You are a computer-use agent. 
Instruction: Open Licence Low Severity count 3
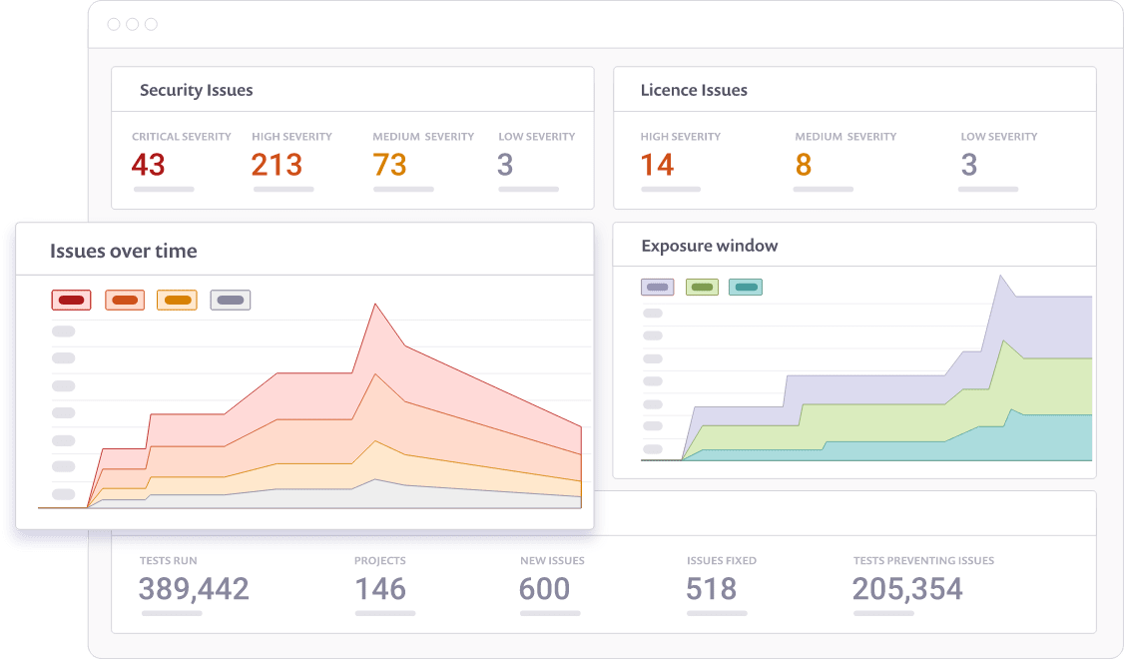(969, 165)
